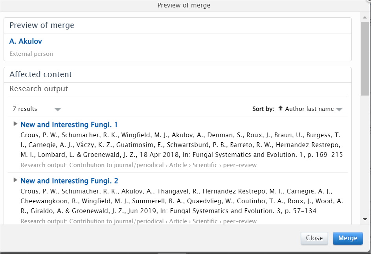Open the 7 results dropdown arrow
Viewport: 371px width, 254px height.
point(58,109)
